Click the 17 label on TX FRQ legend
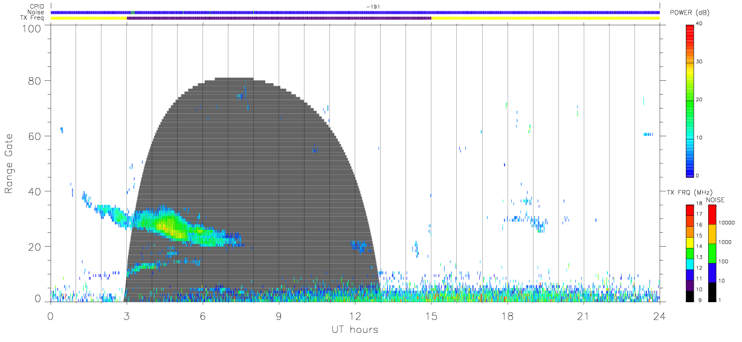742x342 pixels. click(699, 215)
